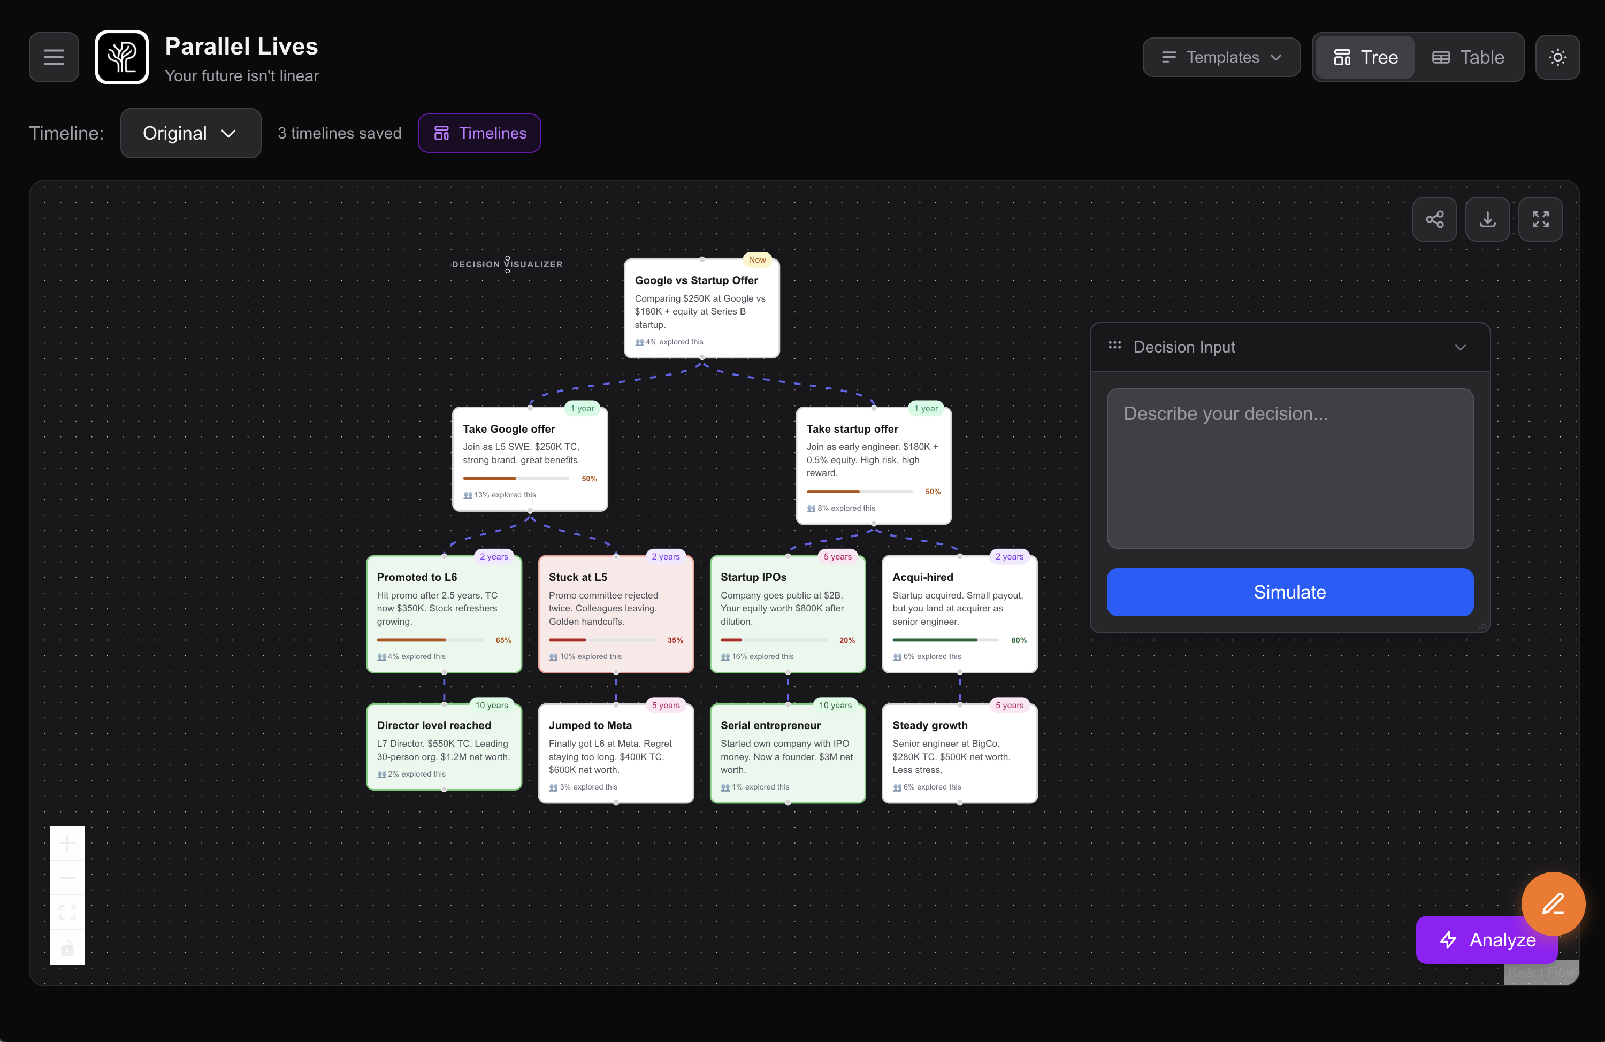The width and height of the screenshot is (1605, 1042).
Task: Expand the Templates dropdown
Action: (x=1221, y=57)
